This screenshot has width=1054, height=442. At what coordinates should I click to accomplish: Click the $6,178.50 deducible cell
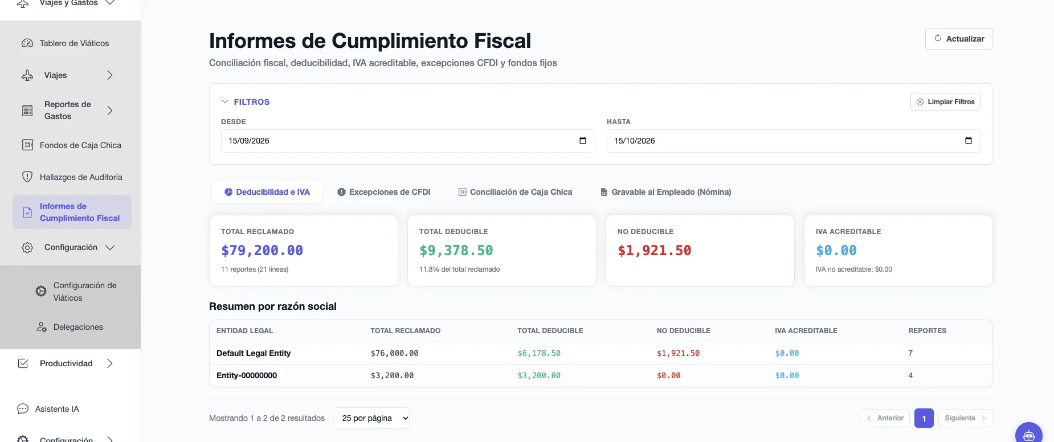(x=539, y=353)
